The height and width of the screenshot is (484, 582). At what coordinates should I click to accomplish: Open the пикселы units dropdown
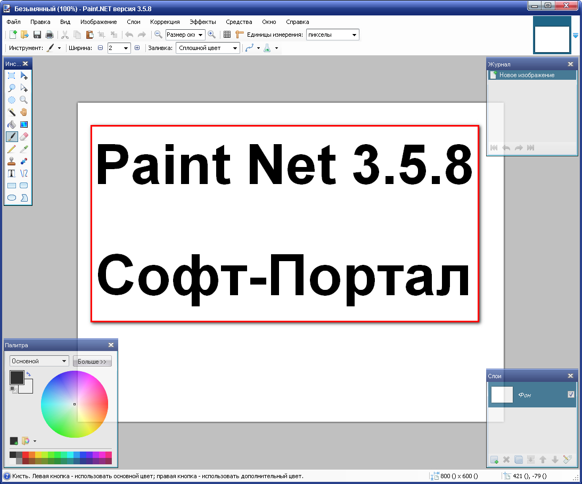click(x=333, y=35)
